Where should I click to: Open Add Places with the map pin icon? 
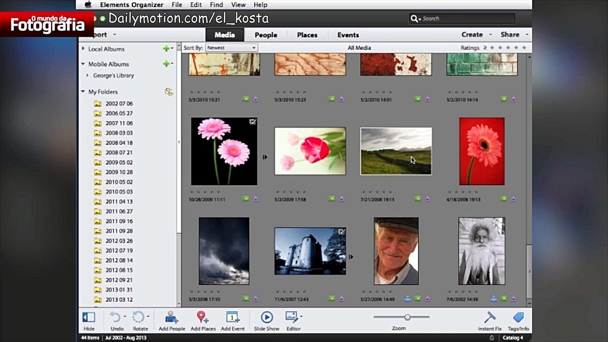[x=203, y=317]
